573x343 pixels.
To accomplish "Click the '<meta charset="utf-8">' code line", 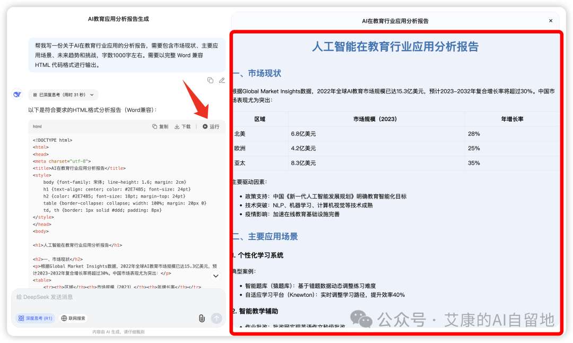I will (62, 161).
